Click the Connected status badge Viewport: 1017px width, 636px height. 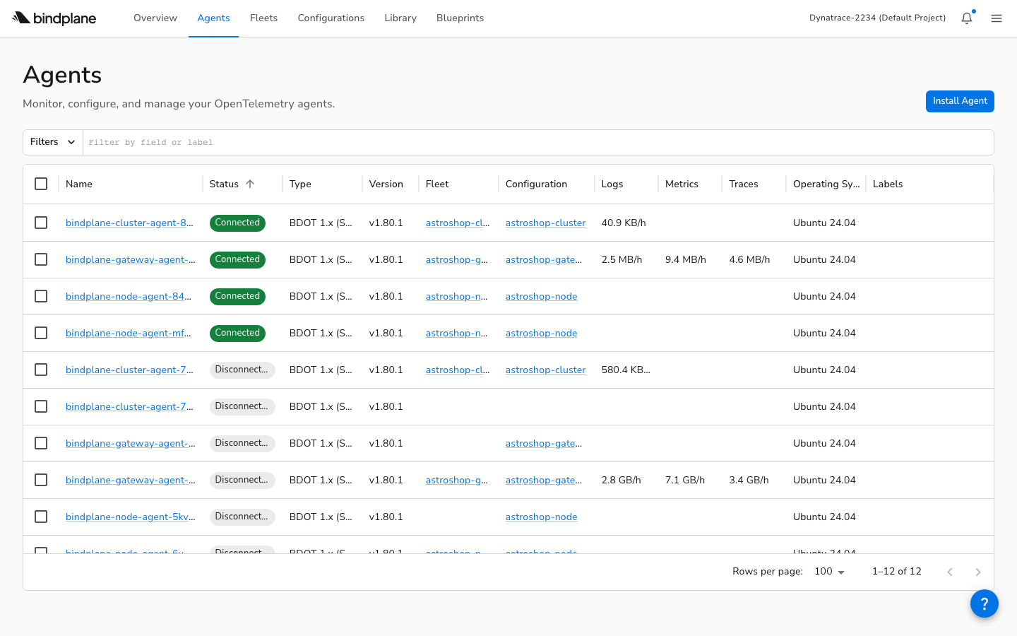(237, 223)
